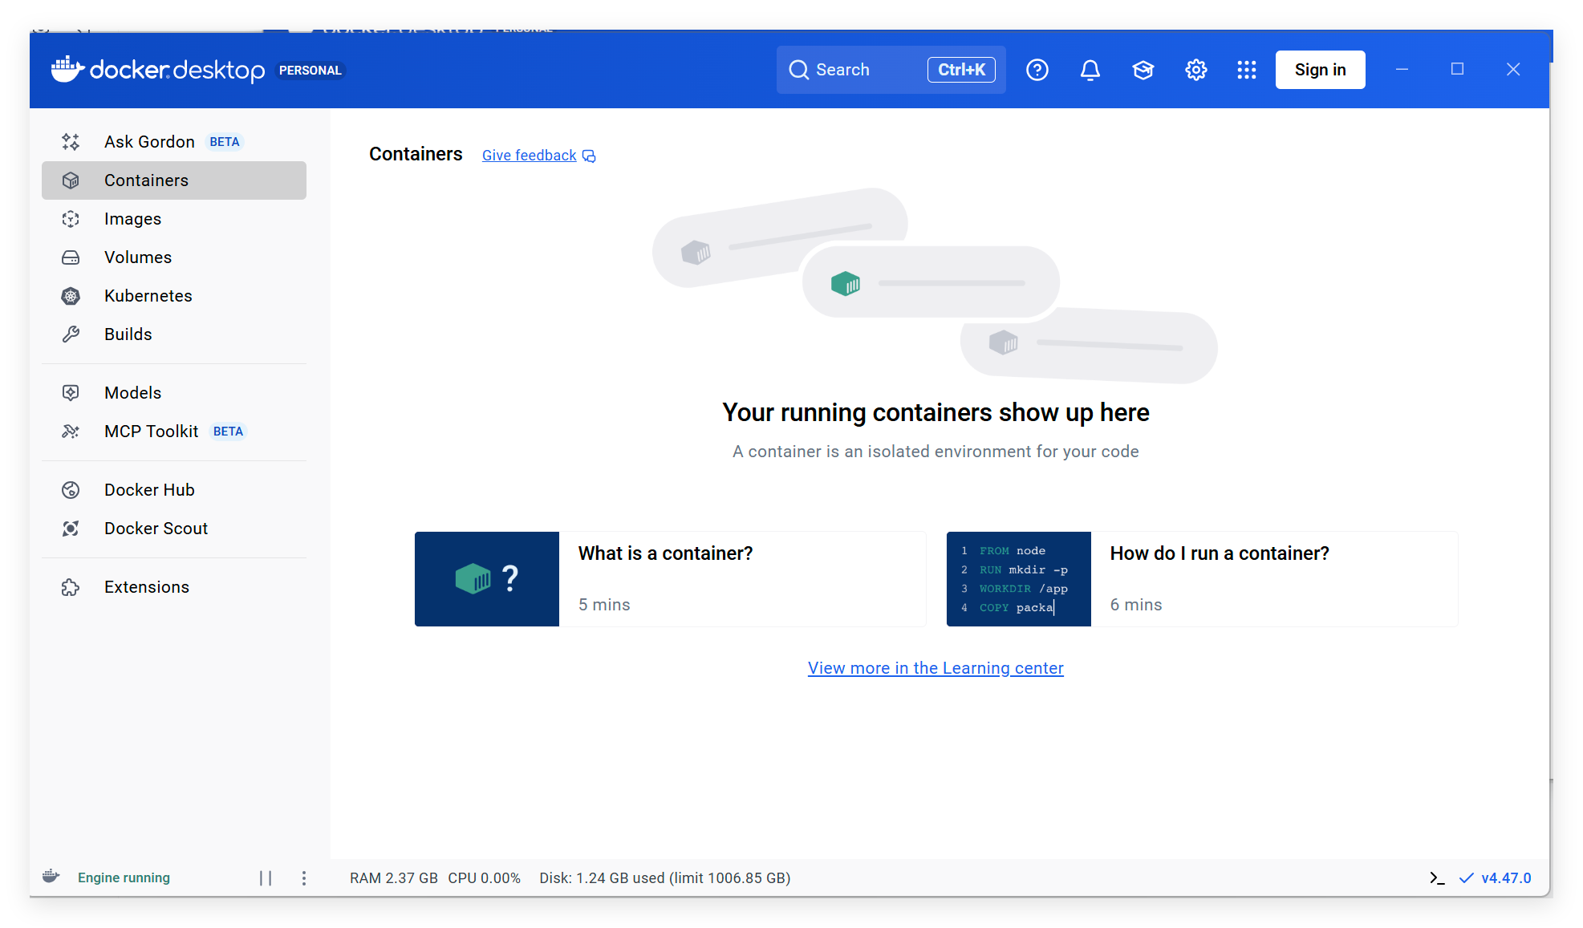This screenshot has width=1583, height=928.
Task: Open the terminal icon in status bar
Action: coord(1436,878)
